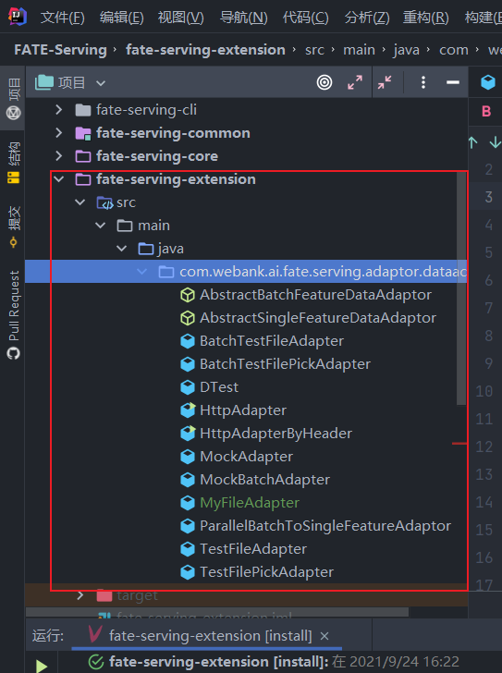Collapse the fate-serving-extension module
The height and width of the screenshot is (673, 502).
(x=59, y=179)
